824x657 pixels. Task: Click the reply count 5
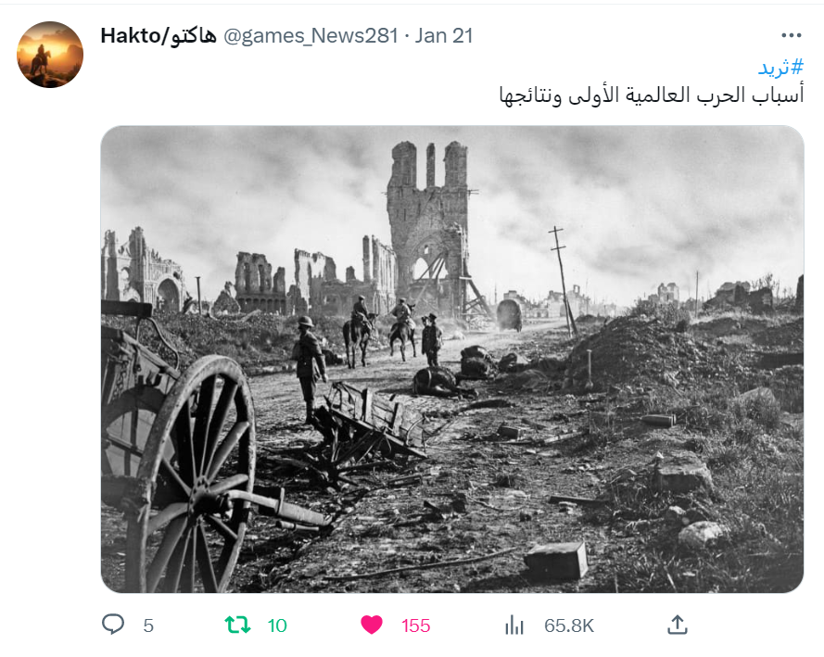(x=148, y=625)
